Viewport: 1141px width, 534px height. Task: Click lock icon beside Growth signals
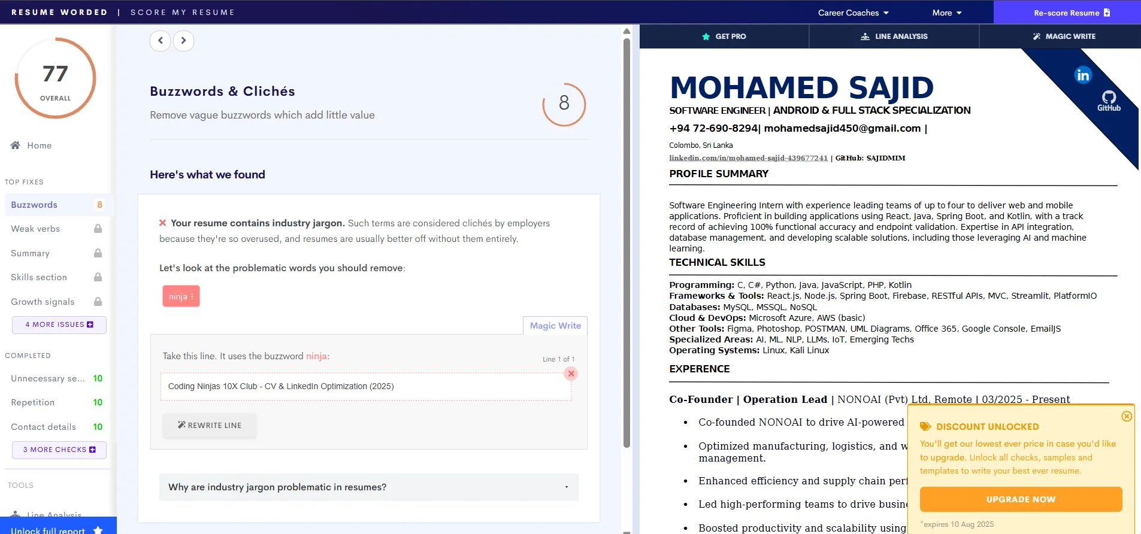[98, 302]
